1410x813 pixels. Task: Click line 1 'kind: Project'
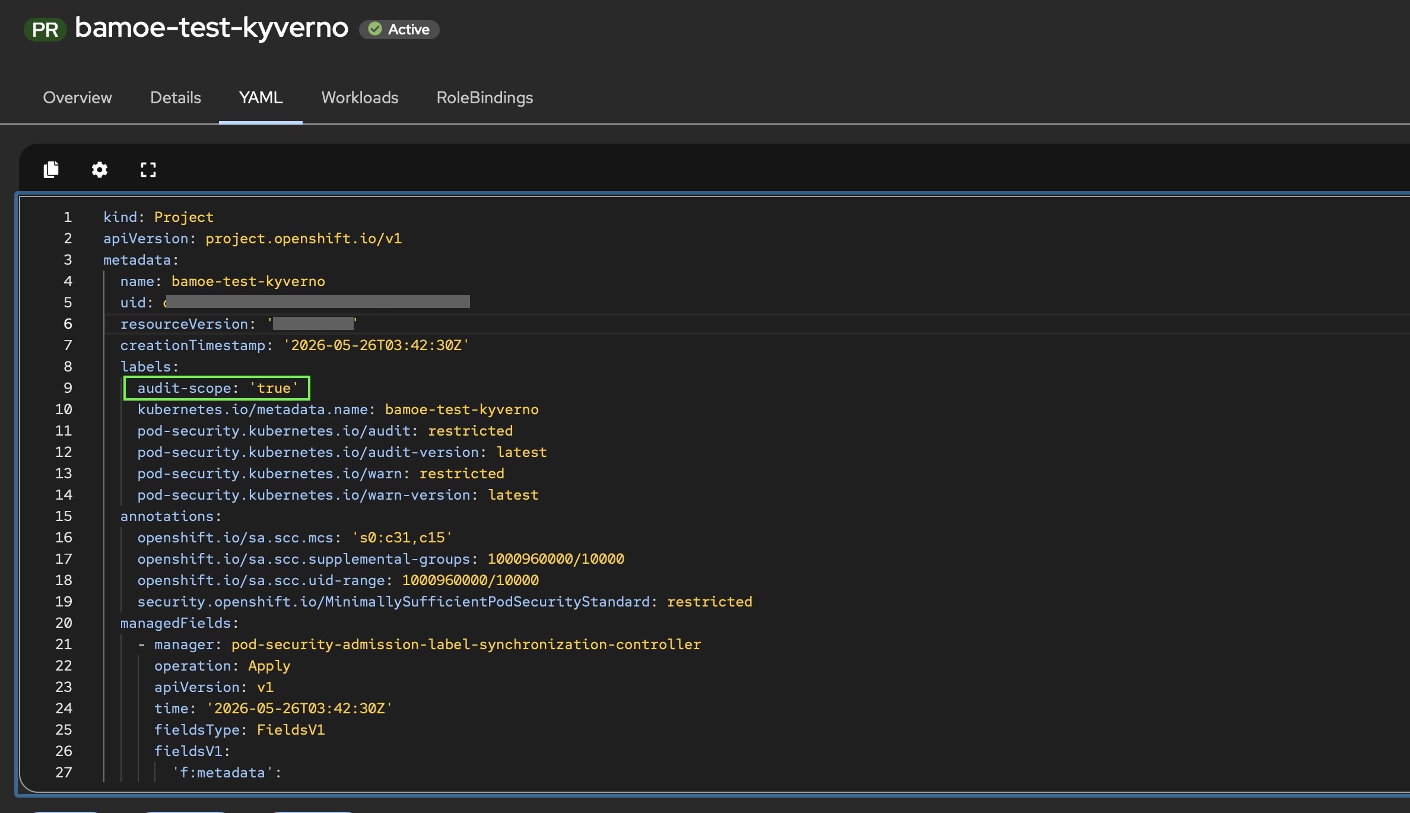[158, 217]
